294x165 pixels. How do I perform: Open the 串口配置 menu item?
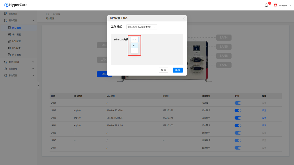click(x=16, y=35)
